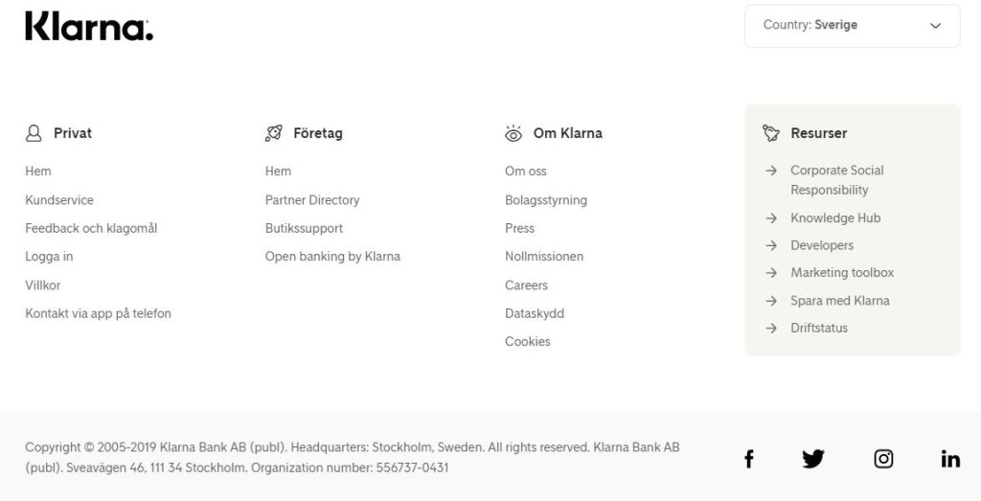The width and height of the screenshot is (981, 501).
Task: Expand the Country Sverige dropdown
Action: (851, 26)
